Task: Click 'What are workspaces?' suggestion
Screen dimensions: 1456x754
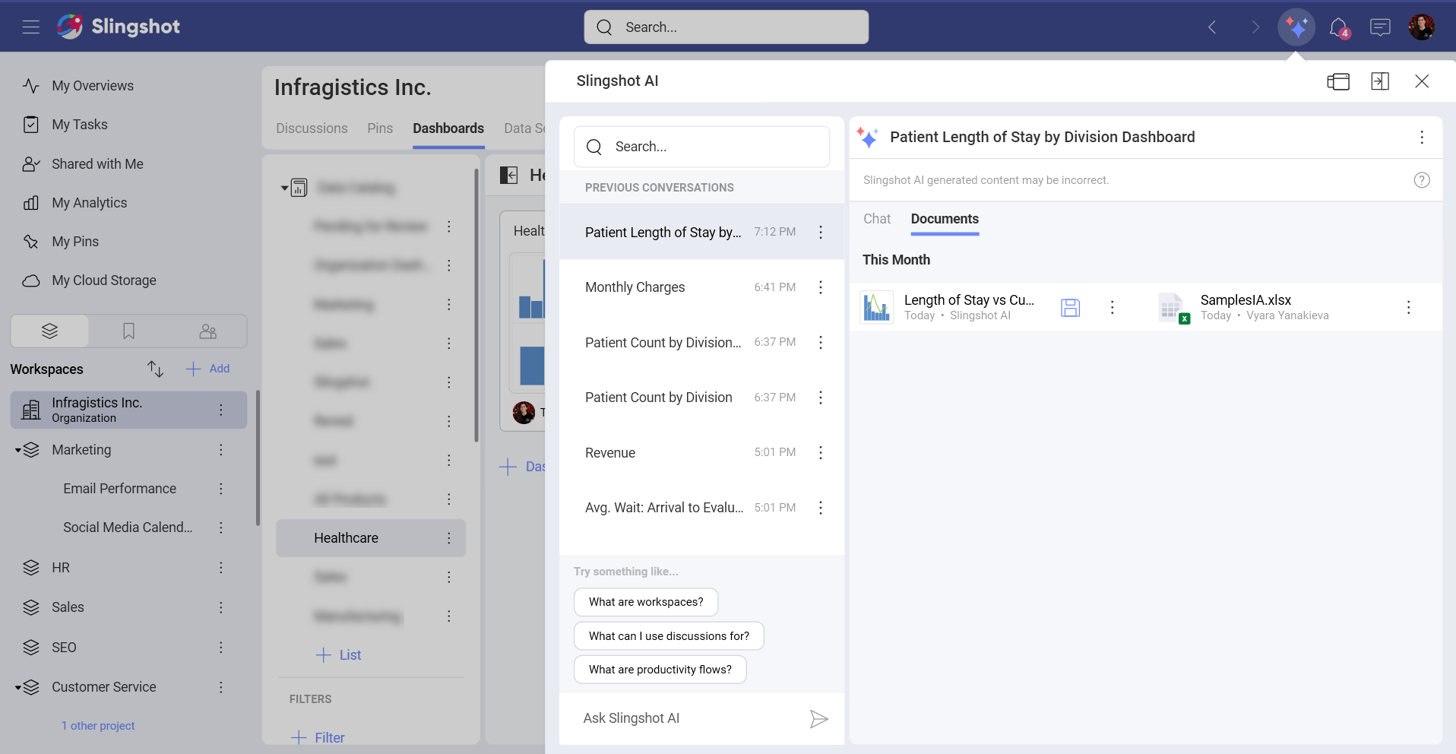Action: [x=646, y=602]
